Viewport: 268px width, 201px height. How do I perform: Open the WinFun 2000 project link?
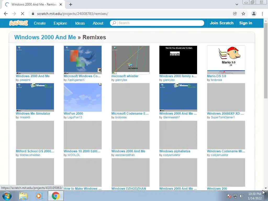(x=73, y=114)
